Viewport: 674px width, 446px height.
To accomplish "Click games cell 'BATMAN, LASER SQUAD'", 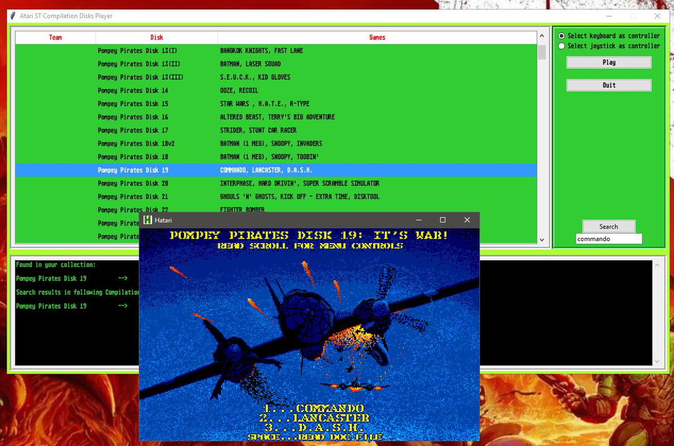I will click(251, 64).
